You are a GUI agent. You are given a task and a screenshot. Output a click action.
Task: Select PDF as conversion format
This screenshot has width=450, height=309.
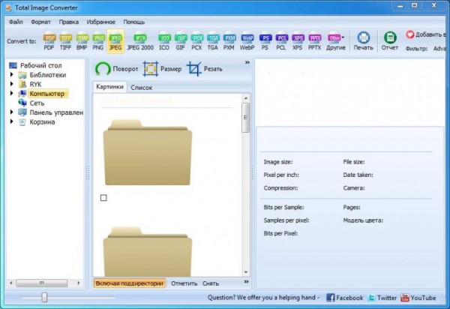click(49, 41)
